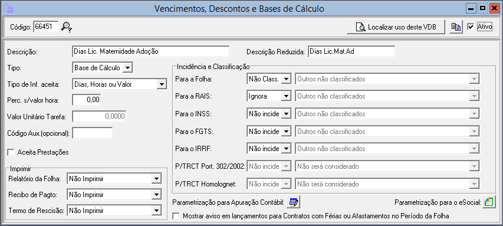Click Para o FGTS classification combo box

click(x=387, y=132)
